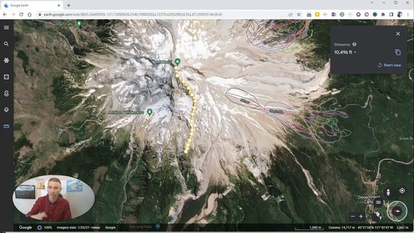This screenshot has height=233, width=414.
Task: Click the coordinates readout in status bar
Action: 375,227
